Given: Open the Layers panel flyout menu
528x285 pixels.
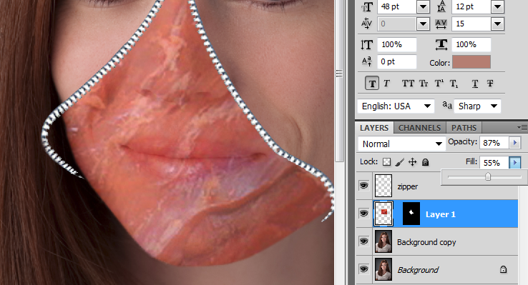Looking at the screenshot, I should click(522, 128).
